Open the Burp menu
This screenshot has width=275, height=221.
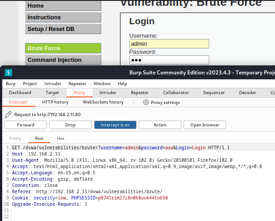[x=11, y=83]
